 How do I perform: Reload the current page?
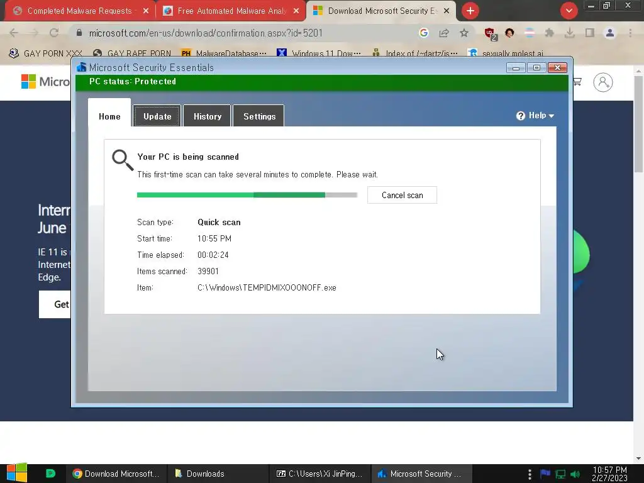tap(54, 33)
